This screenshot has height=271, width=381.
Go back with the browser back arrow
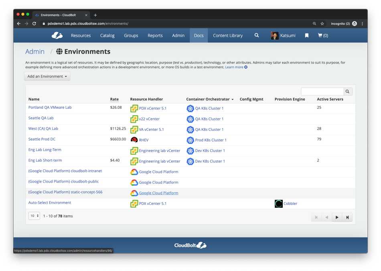[x=19, y=24]
